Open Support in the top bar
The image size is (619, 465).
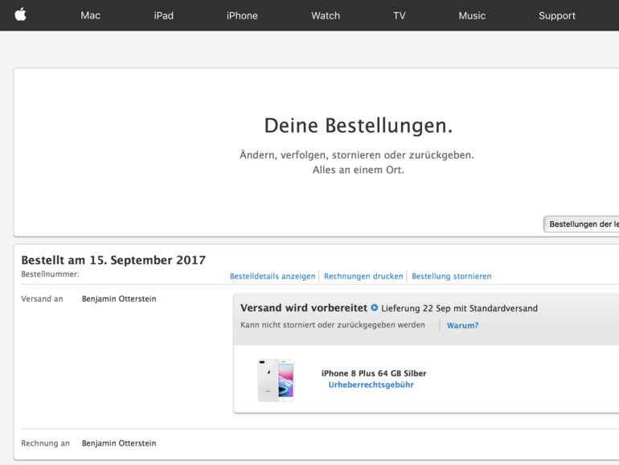pos(556,16)
